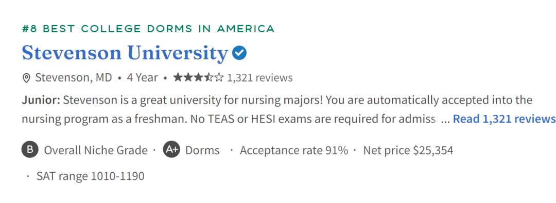
Task: Select #8 Best College Dorms in America heading
Action: click(x=148, y=29)
